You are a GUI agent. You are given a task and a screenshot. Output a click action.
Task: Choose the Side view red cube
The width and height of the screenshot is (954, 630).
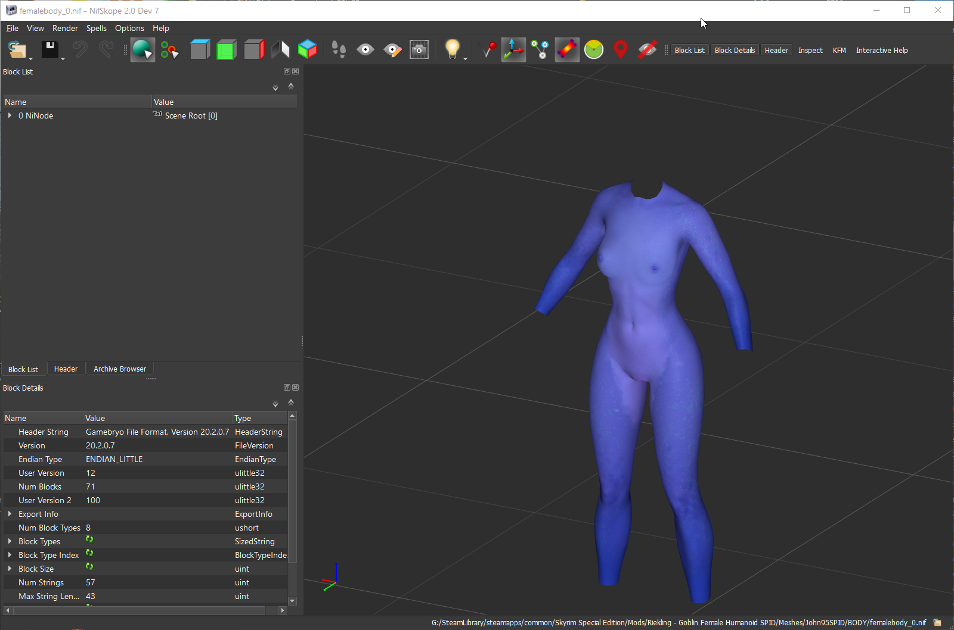coord(253,50)
